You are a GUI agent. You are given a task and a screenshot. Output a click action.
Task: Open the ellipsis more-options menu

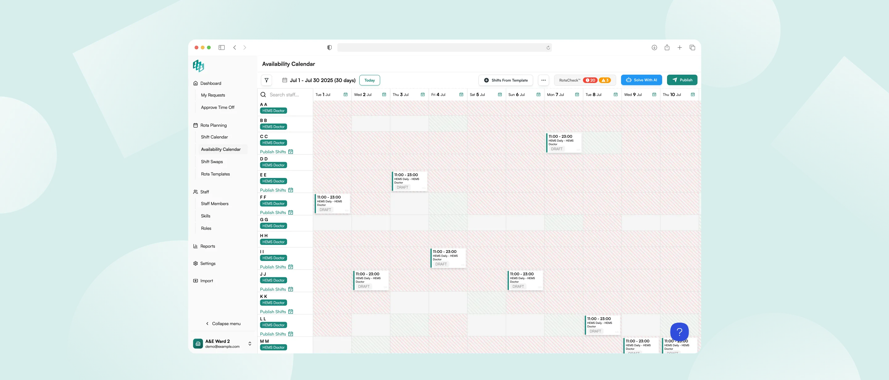pyautogui.click(x=544, y=80)
